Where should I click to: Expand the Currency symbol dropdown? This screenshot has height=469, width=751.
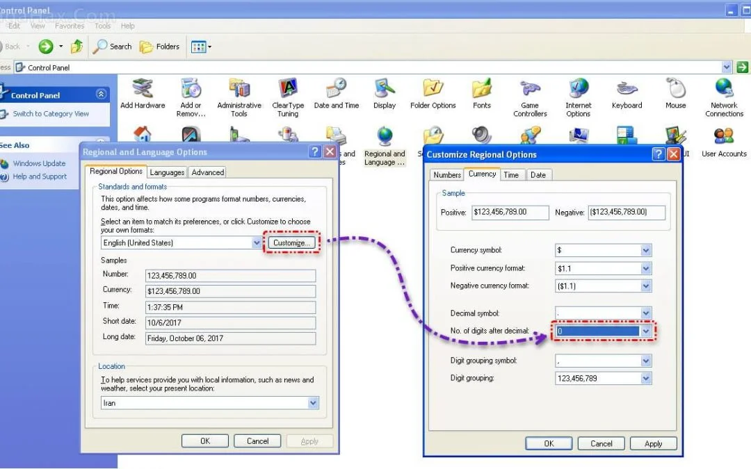[x=646, y=250]
